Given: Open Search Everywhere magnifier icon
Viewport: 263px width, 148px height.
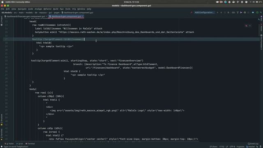Looking at the screenshot, I should pyautogui.click(x=261, y=12).
